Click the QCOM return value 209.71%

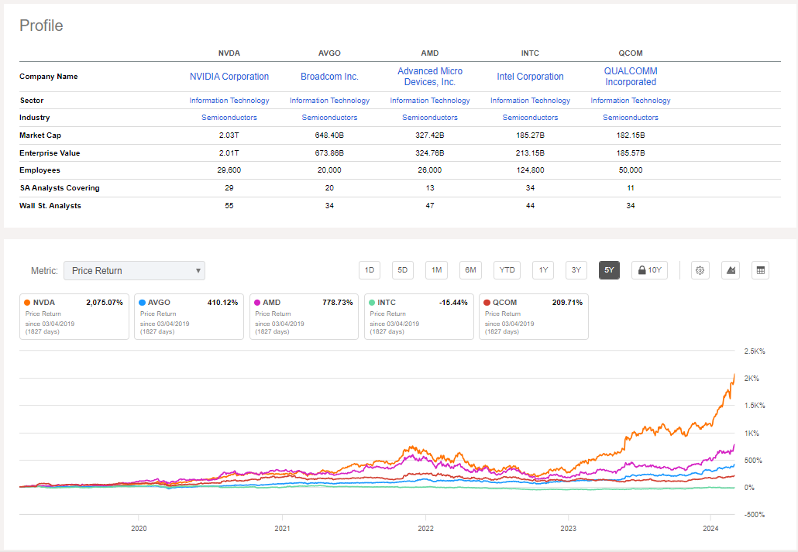pyautogui.click(x=567, y=302)
